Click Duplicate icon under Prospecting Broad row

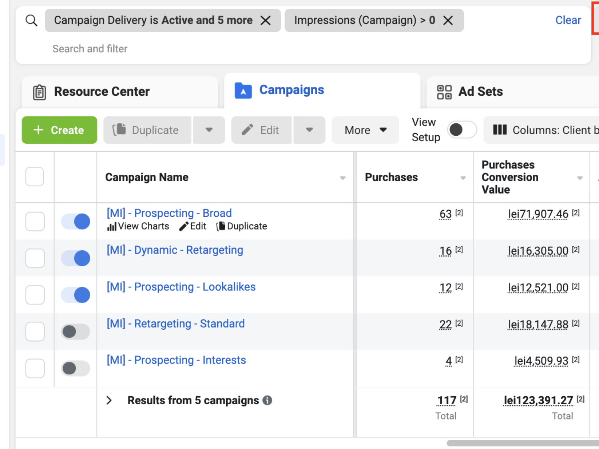coord(220,227)
